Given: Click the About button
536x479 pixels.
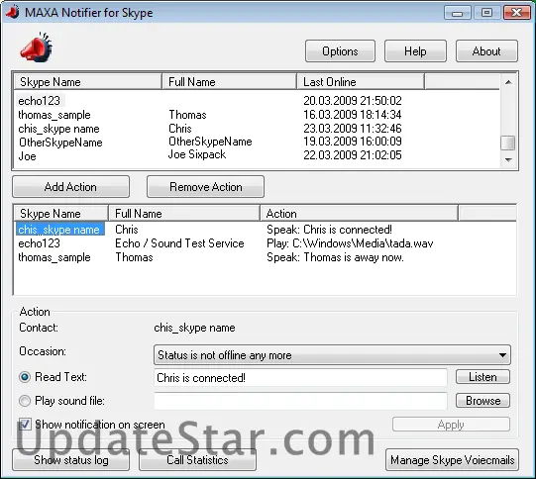Looking at the screenshot, I should tap(486, 51).
